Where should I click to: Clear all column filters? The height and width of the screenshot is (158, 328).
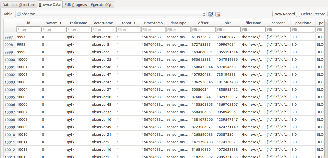coord(218,14)
